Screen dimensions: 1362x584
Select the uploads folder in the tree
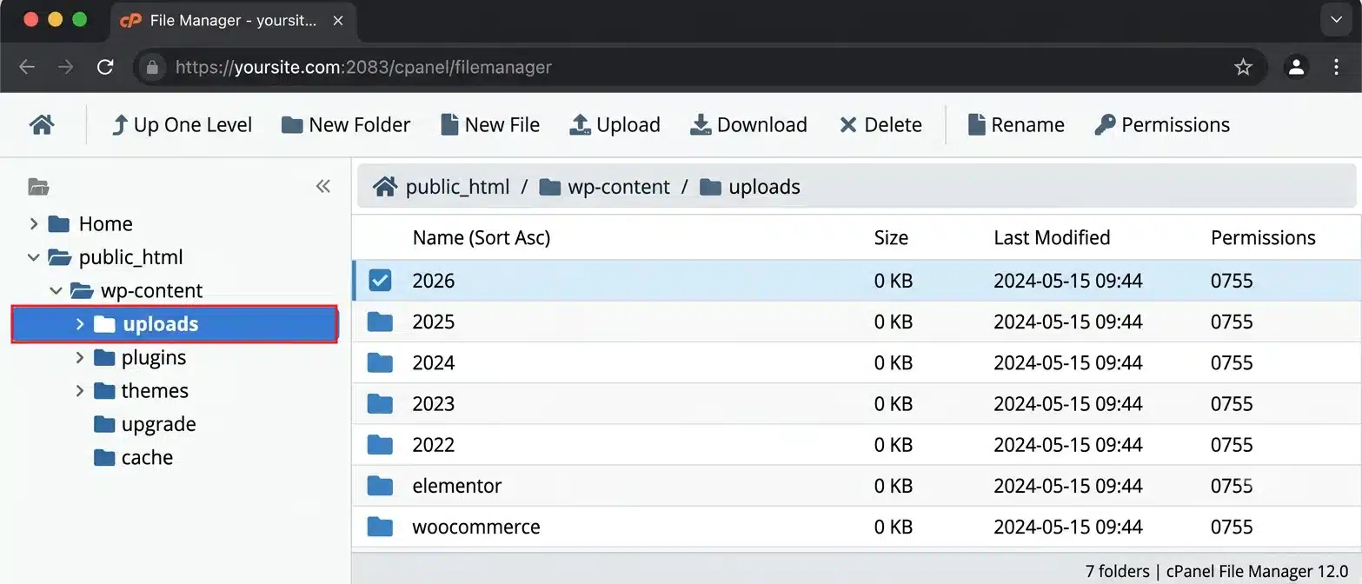[x=174, y=324]
